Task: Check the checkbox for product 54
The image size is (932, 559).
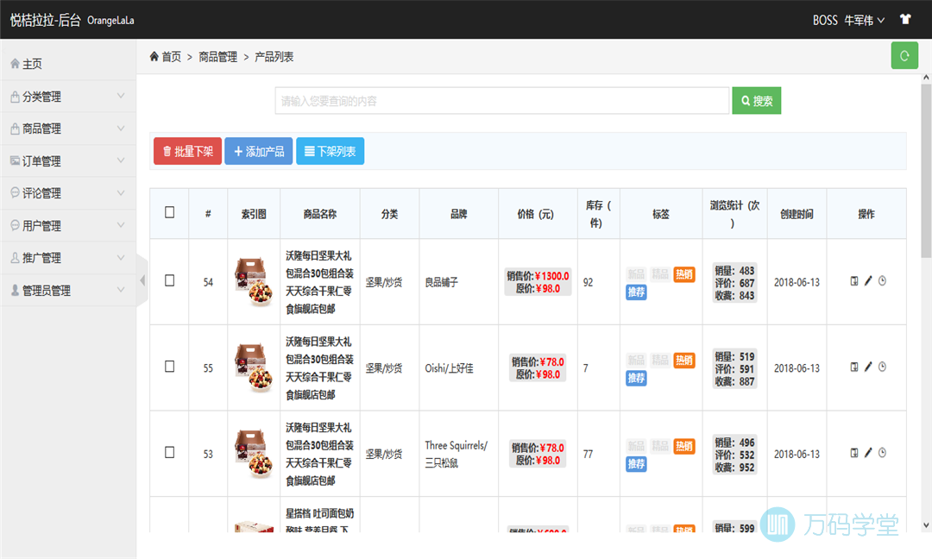Action: click(169, 280)
